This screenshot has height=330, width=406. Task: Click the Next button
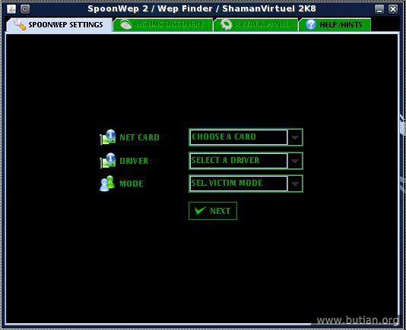213,211
